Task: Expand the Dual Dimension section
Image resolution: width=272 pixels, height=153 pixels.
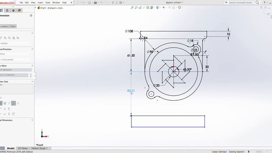Action: pos(32,120)
